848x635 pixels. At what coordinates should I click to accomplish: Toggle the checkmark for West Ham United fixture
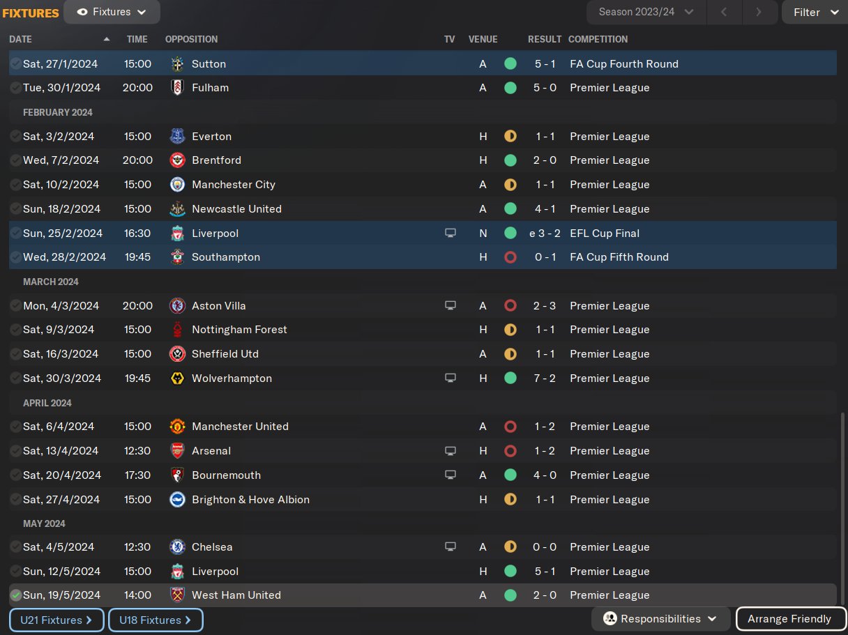(x=15, y=595)
